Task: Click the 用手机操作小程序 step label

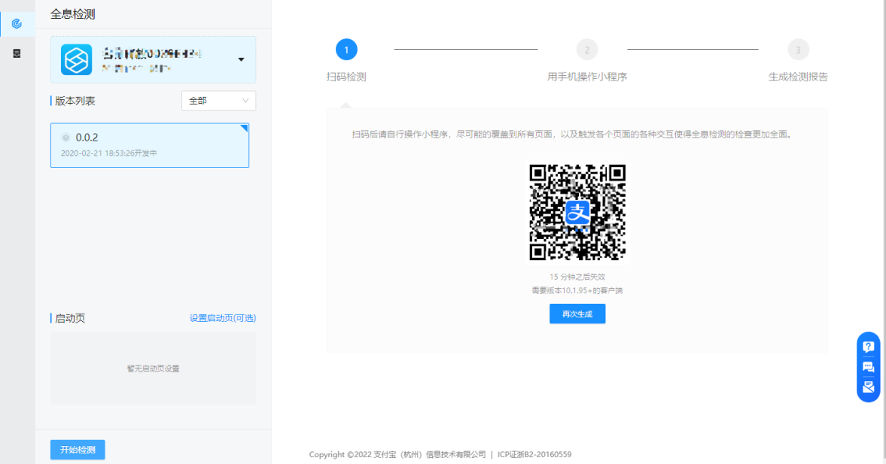Action: tap(587, 77)
